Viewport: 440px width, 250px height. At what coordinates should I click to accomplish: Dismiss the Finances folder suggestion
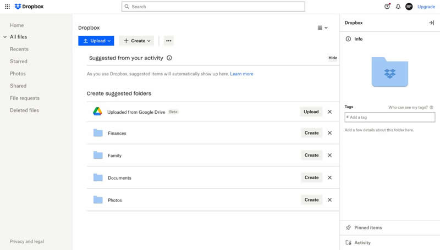coord(329,133)
